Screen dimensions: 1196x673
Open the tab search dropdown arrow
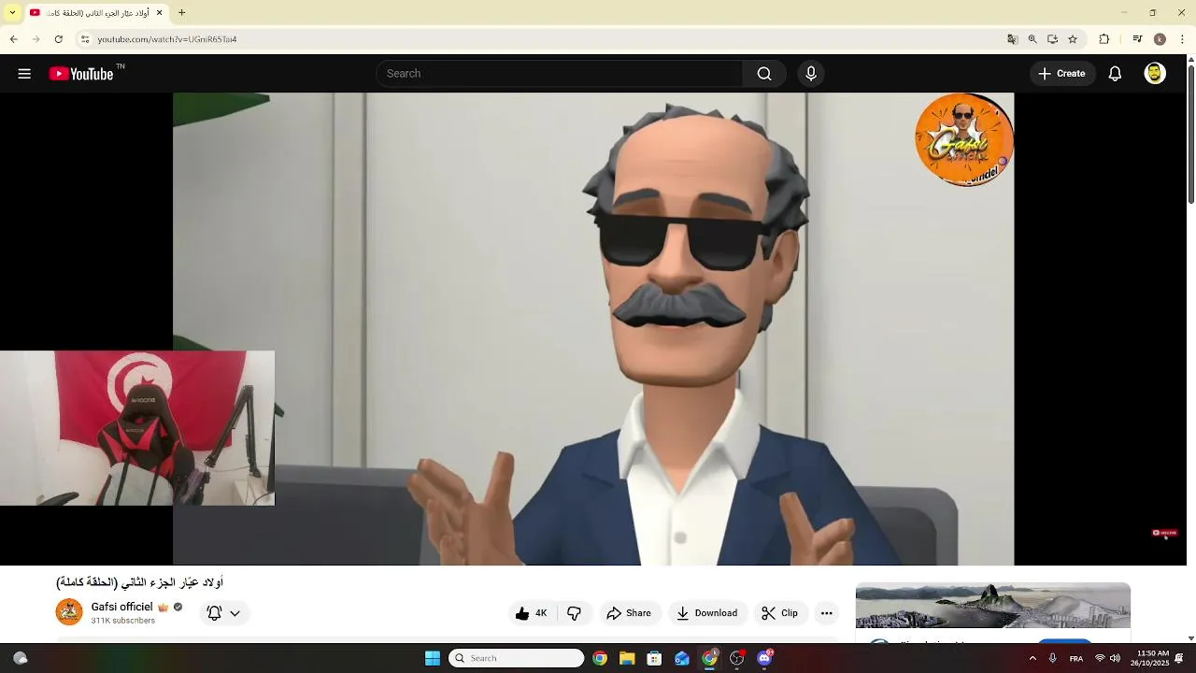pyautogui.click(x=12, y=12)
